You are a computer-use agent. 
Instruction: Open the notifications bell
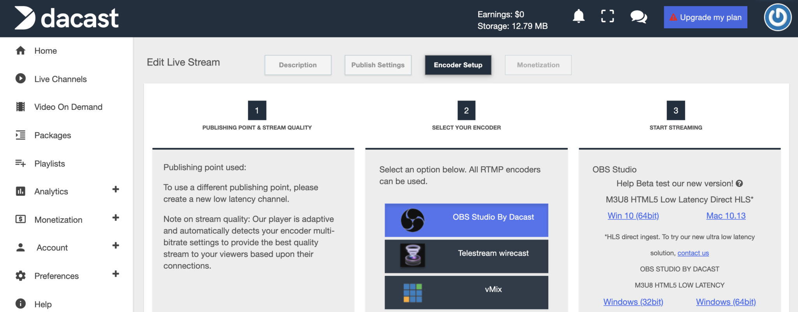point(579,16)
